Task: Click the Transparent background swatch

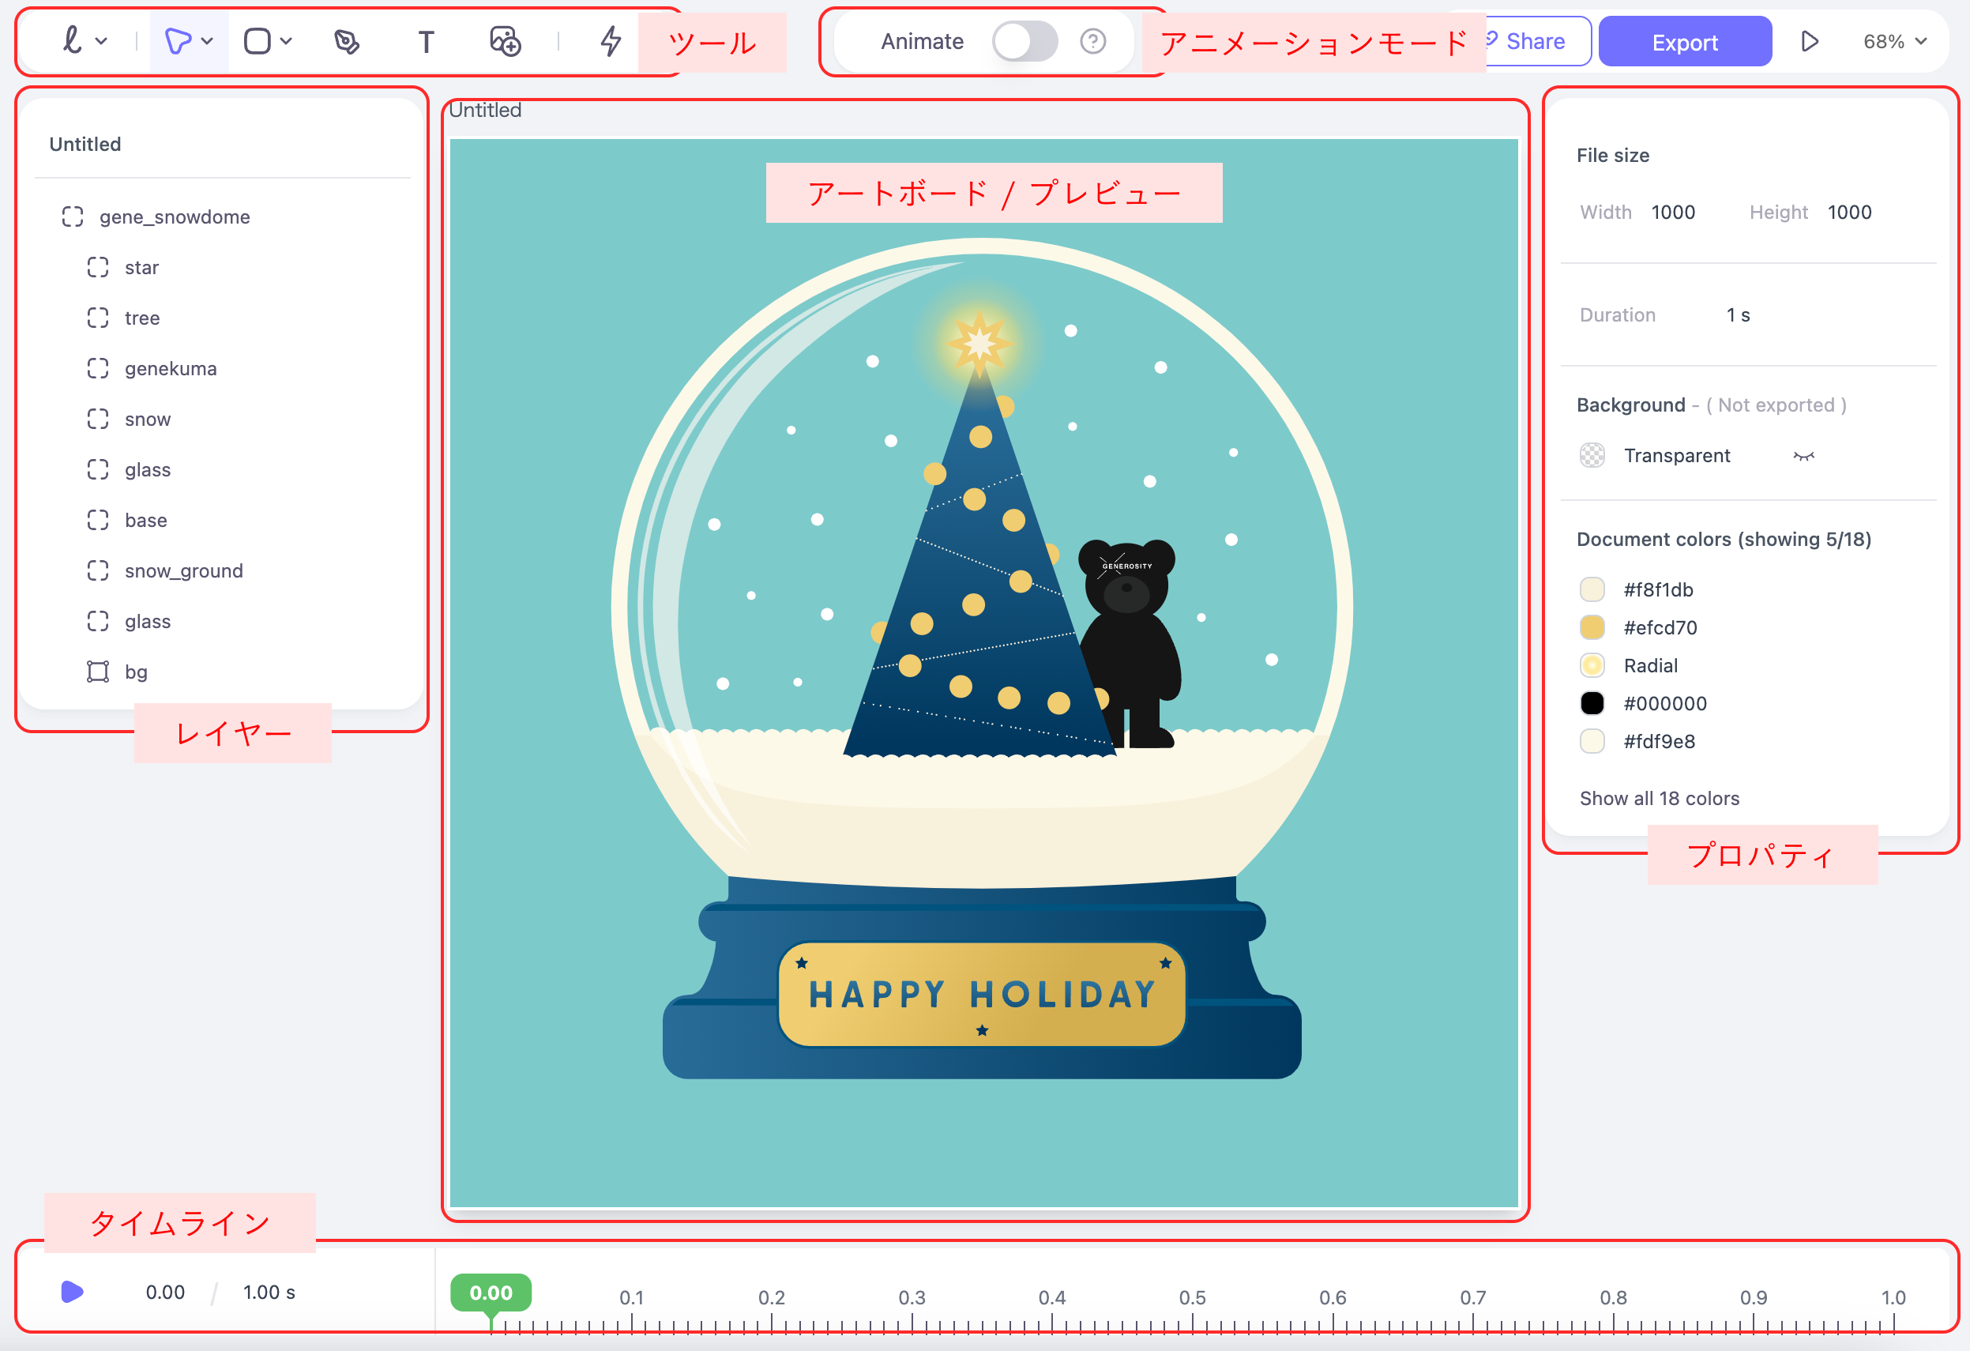Action: (1592, 455)
